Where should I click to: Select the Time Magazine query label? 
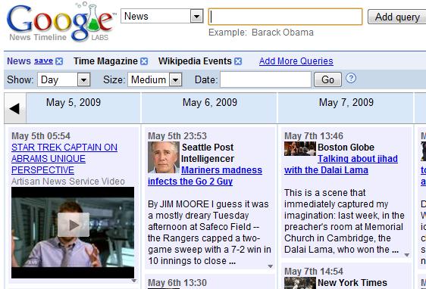[x=105, y=61]
